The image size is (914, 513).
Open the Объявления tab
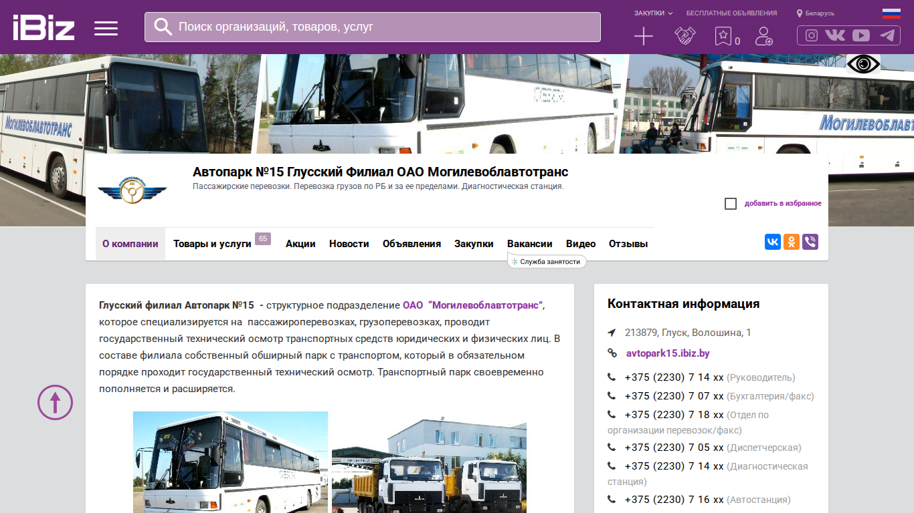412,244
